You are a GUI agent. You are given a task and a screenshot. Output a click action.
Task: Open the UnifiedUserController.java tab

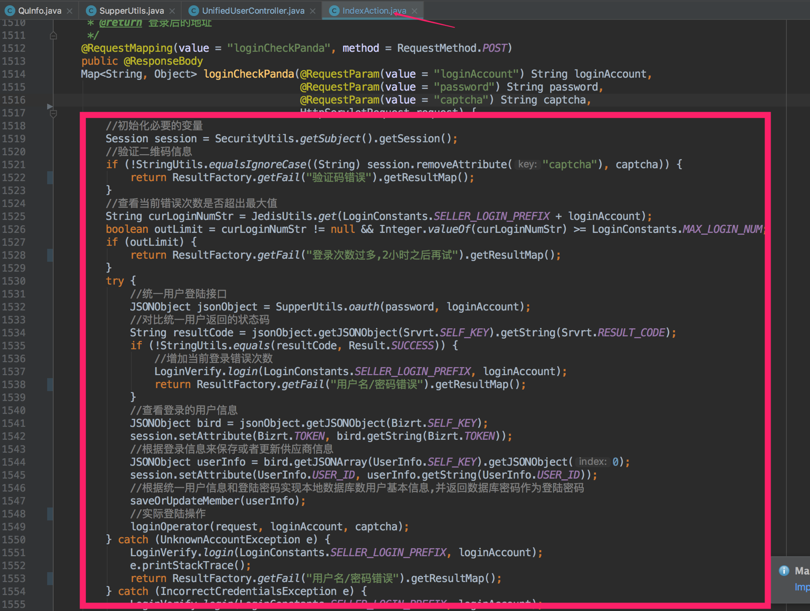(253, 10)
